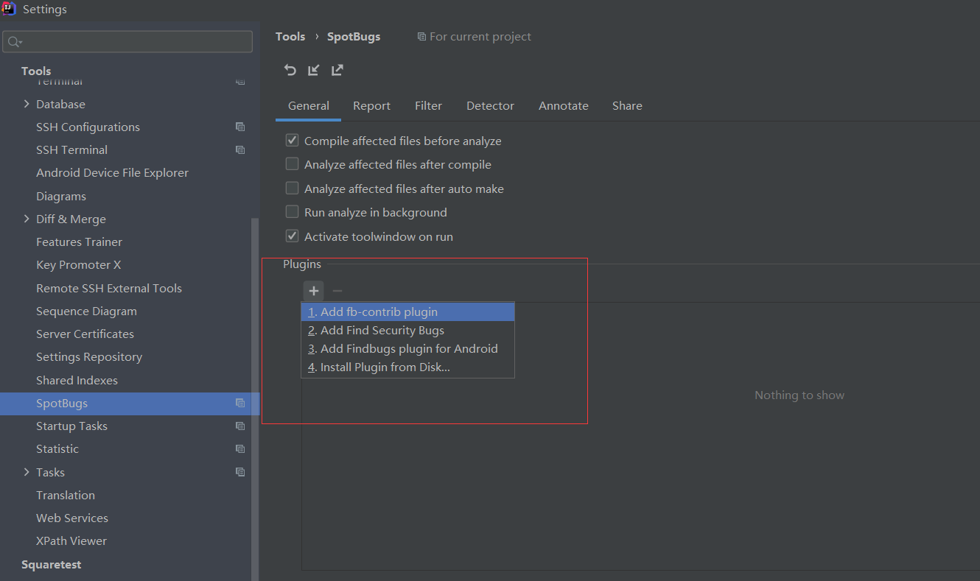Screen dimensions: 980x581
Task: Click the project icon on the SpotBugs row
Action: coord(240,403)
